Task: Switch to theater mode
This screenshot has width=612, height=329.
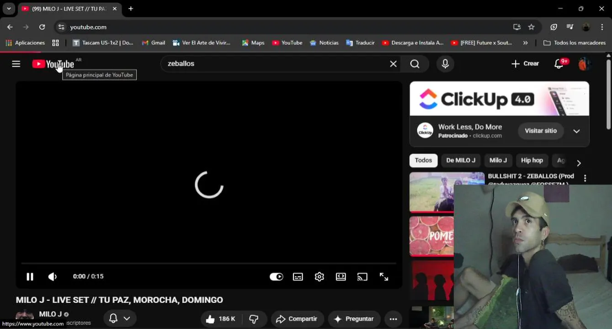Action: click(341, 276)
